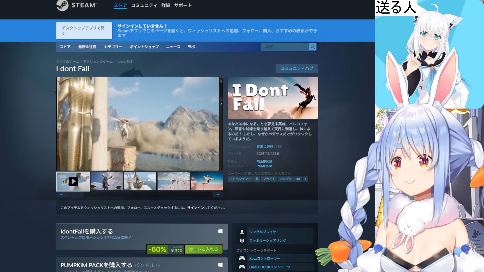Click the Family Sharing people icon
484x272 pixels.
point(242,241)
